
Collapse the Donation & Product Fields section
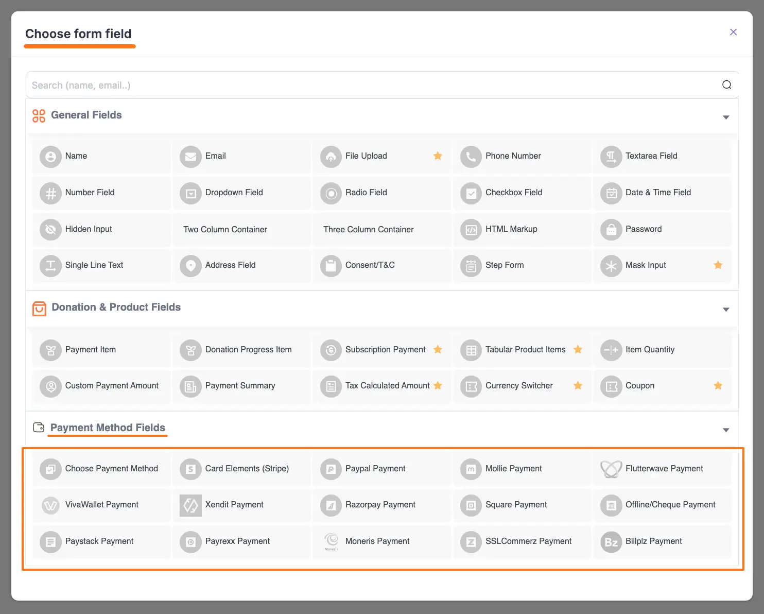tap(726, 310)
